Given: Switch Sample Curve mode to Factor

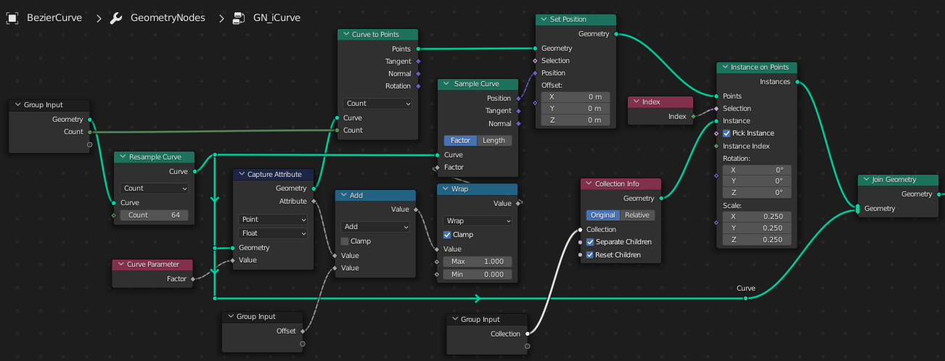Looking at the screenshot, I should pos(460,141).
